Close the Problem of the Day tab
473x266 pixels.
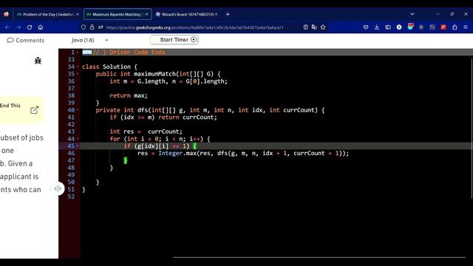click(78, 14)
